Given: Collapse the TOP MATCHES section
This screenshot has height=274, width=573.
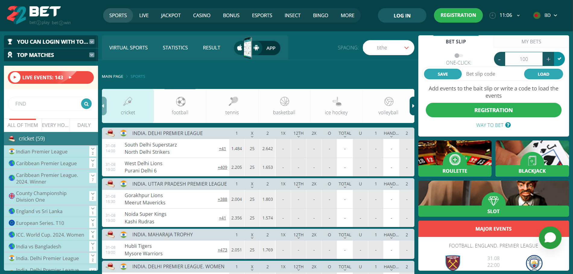Looking at the screenshot, I should [91, 55].
